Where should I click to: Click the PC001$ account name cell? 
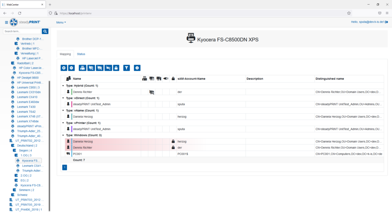point(183,154)
